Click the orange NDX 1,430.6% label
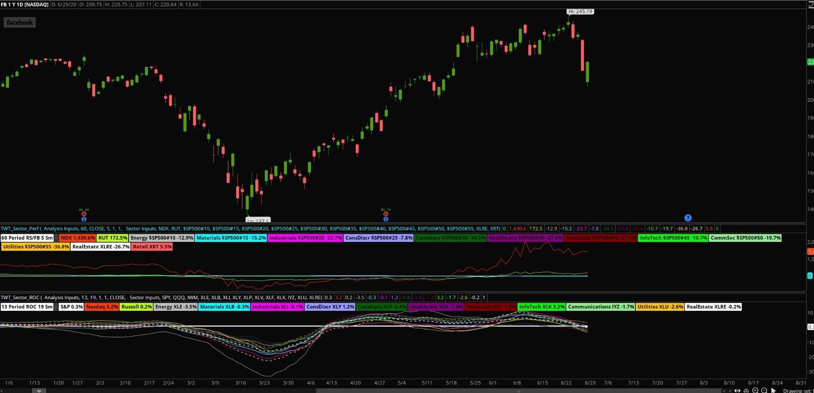Viewport: 814px width, 393px height. point(78,238)
